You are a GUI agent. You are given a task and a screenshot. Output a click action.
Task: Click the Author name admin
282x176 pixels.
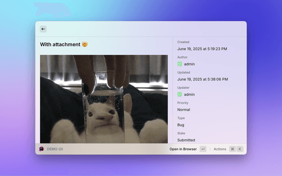pos(189,64)
